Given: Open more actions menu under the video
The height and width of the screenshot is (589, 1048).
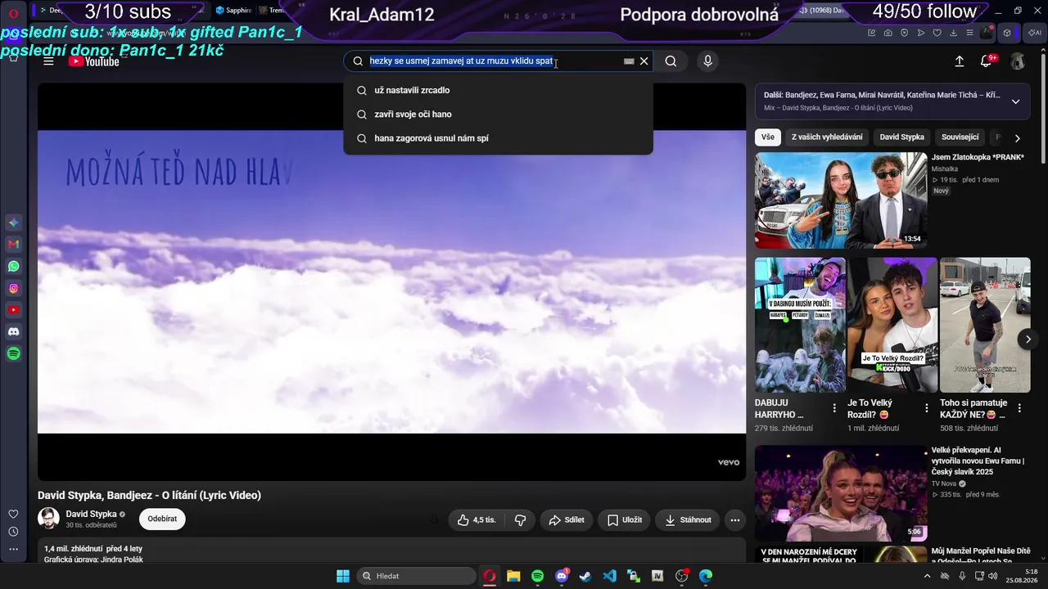Looking at the screenshot, I should click(735, 519).
